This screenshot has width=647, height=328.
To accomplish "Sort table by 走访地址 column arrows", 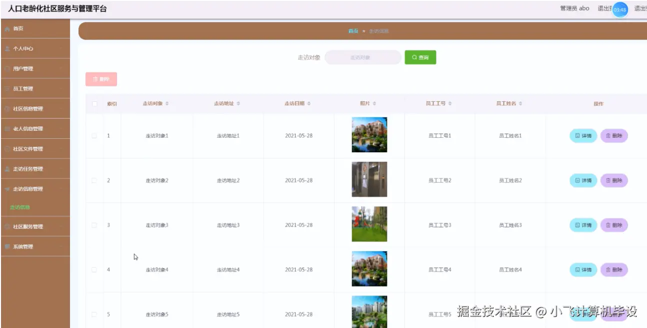I will coord(238,104).
